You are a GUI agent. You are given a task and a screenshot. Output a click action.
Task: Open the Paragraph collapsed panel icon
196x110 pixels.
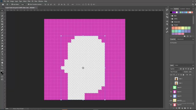pos(167,24)
